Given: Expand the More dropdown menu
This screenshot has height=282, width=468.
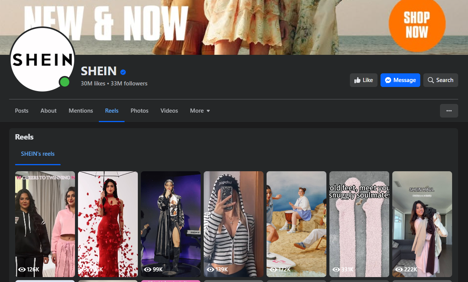Looking at the screenshot, I should coord(200,111).
